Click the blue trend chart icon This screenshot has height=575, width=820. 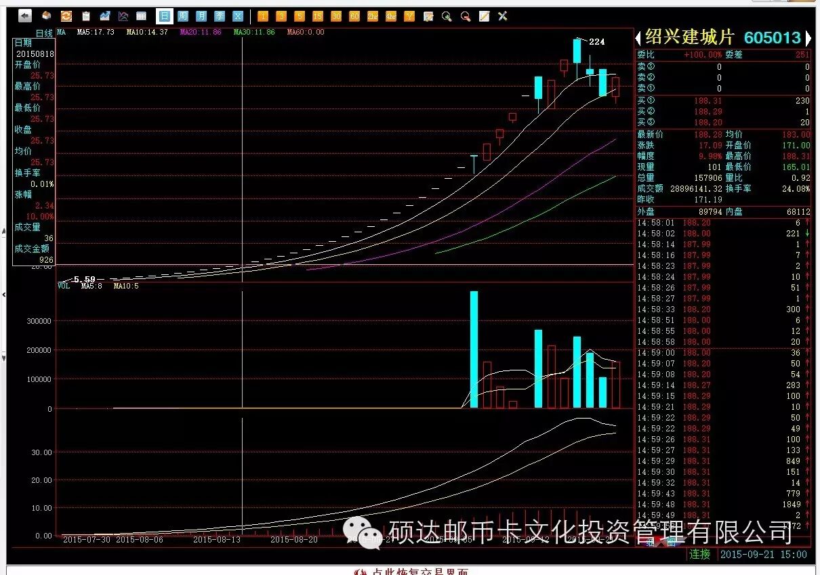104,16
